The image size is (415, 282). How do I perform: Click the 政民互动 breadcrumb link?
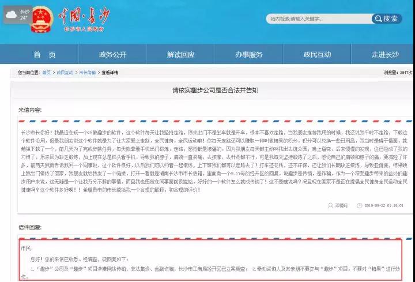[x=65, y=73]
